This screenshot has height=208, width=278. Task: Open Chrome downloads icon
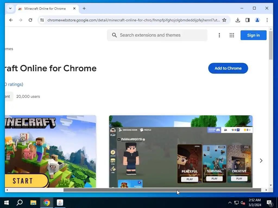tap(238, 20)
